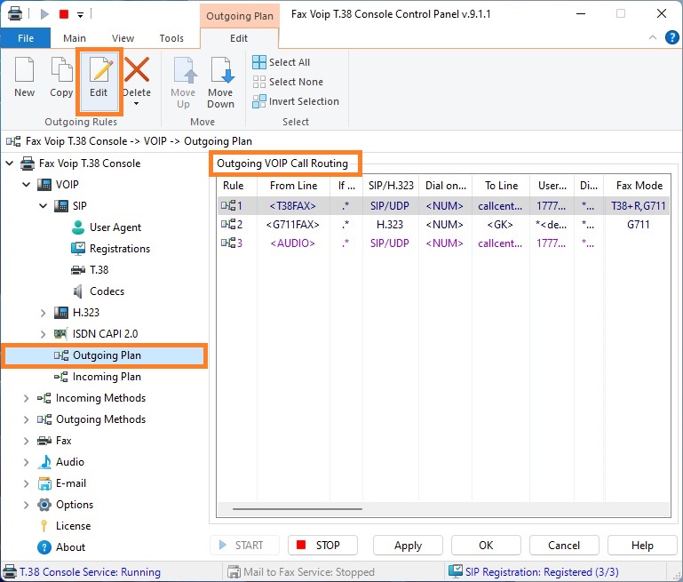Viewport: 683px width, 582px height.
Task: Click the SIP/H.323 column header
Action: [x=390, y=186]
